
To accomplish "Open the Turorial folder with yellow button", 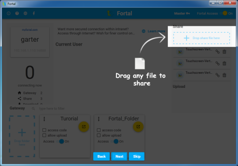I will [x=84, y=126].
